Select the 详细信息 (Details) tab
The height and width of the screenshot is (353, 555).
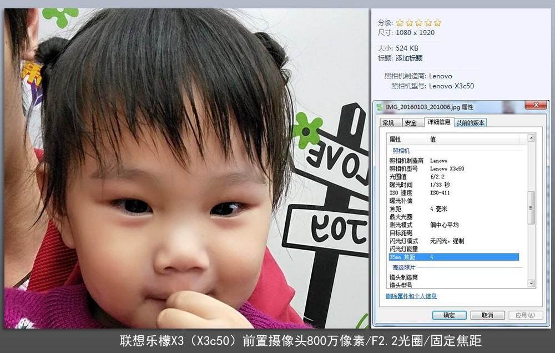[440, 123]
